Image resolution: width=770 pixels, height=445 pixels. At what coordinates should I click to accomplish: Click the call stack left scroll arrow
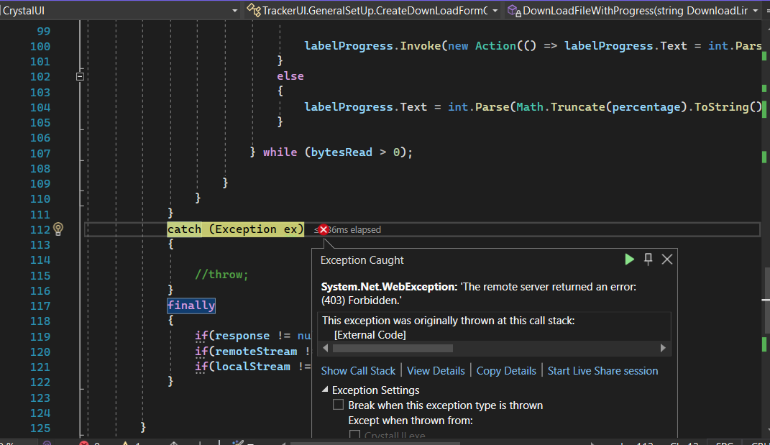click(x=325, y=348)
